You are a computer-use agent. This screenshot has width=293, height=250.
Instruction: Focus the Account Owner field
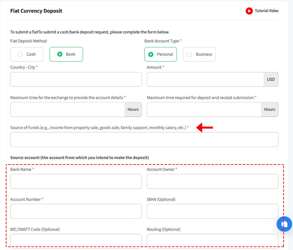pos(213,181)
